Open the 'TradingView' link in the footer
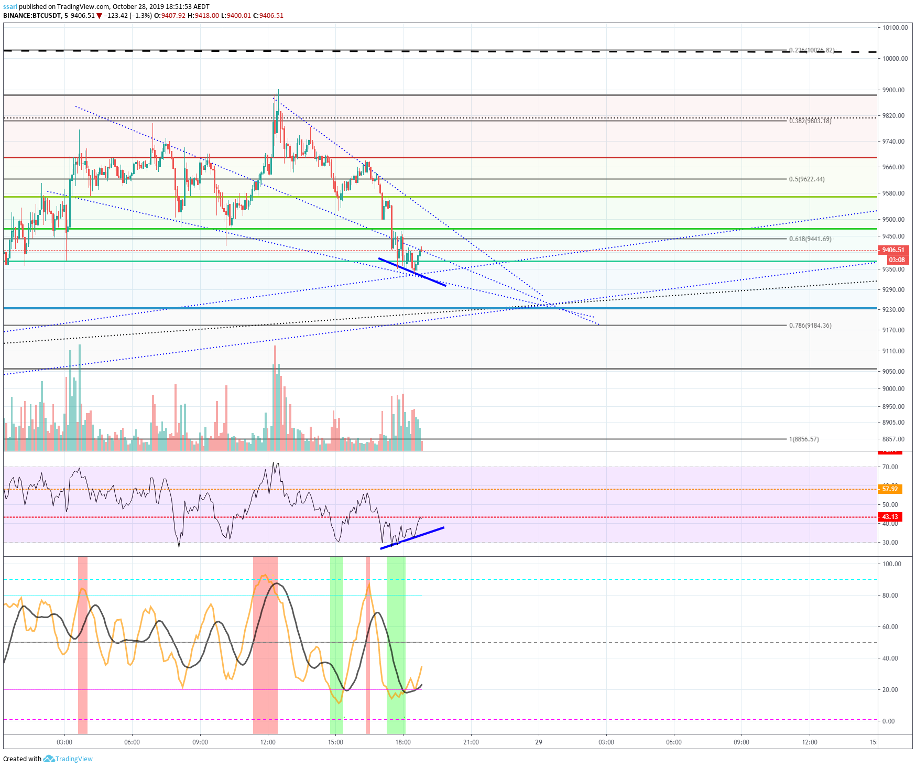916x768 pixels. pos(74,759)
